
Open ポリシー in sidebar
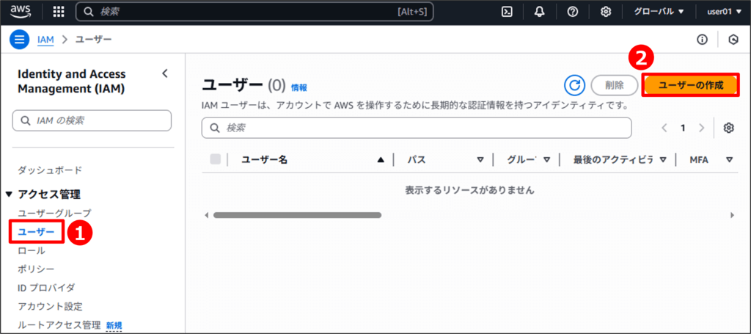pyautogui.click(x=36, y=269)
